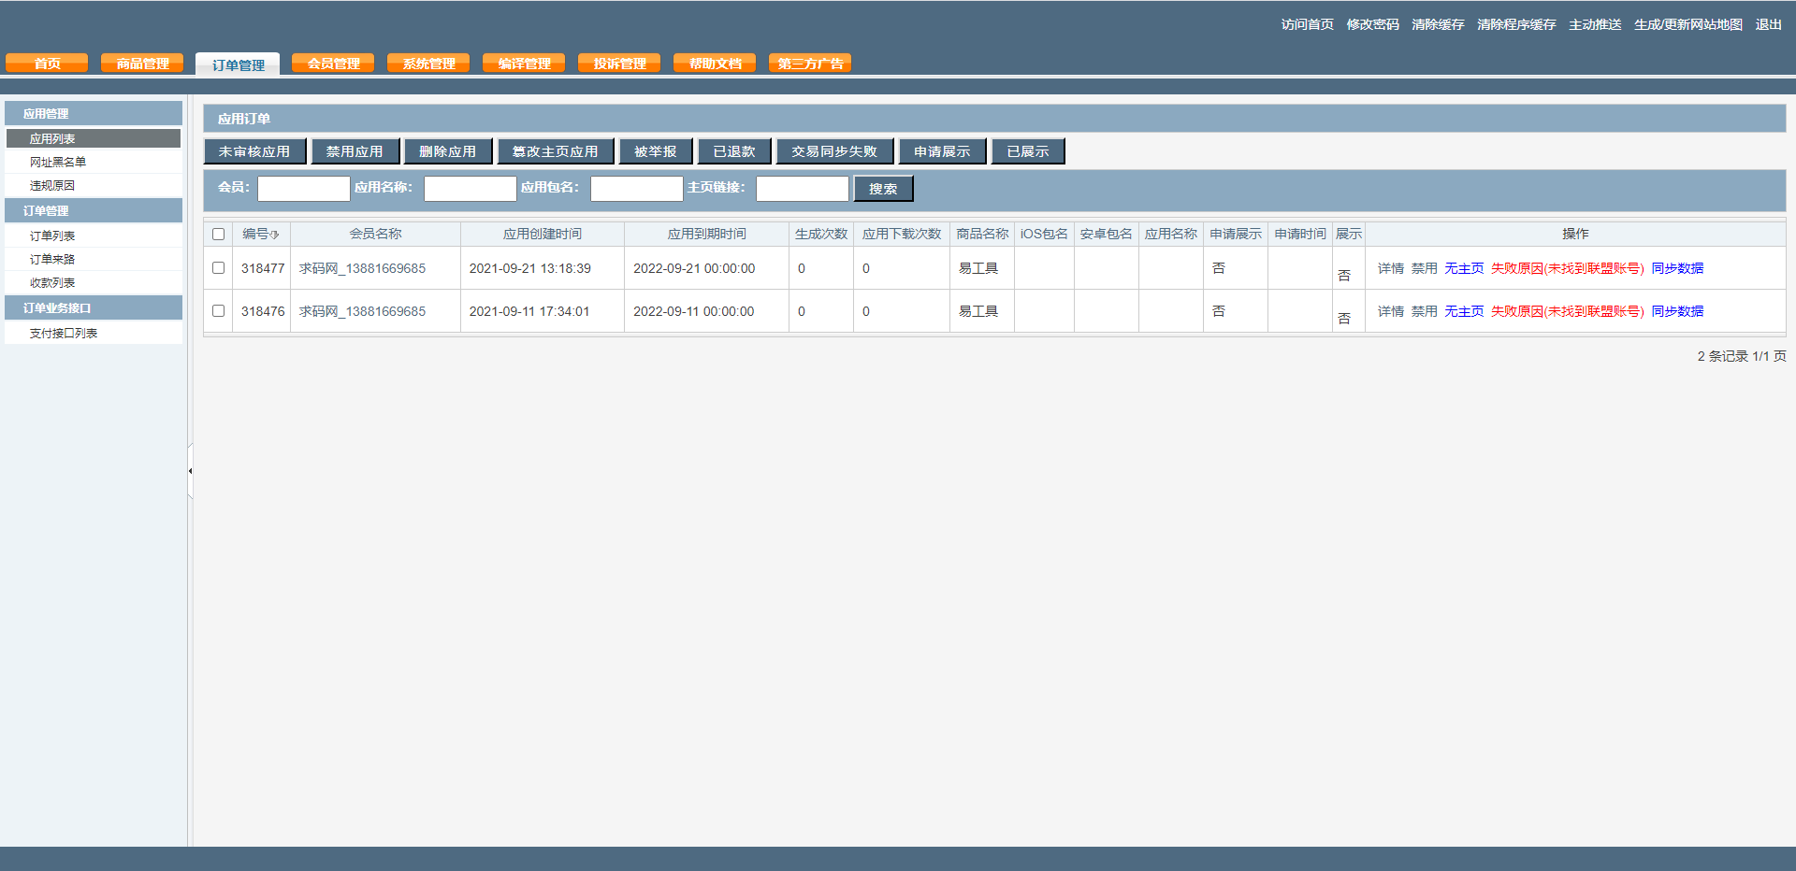Check the box for order 318477
Image resolution: width=1796 pixels, height=871 pixels.
[x=218, y=268]
